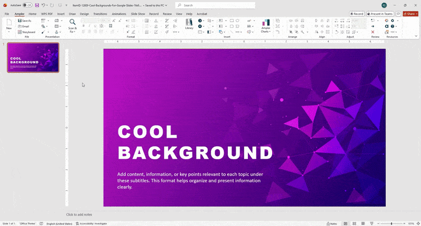Image resolution: width=421 pixels, height=226 pixels.
Task: Switch to the Insert tab
Action: coord(61,14)
